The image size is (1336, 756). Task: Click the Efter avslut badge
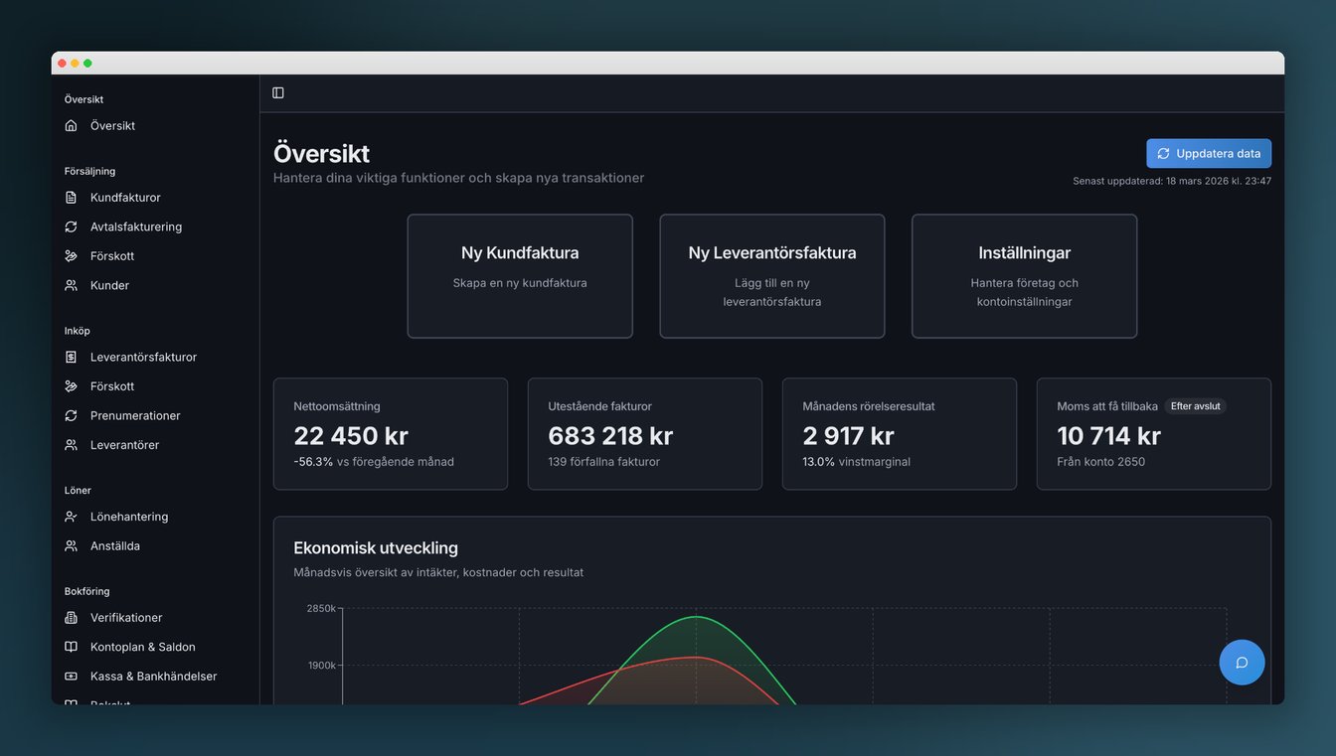pyautogui.click(x=1195, y=406)
